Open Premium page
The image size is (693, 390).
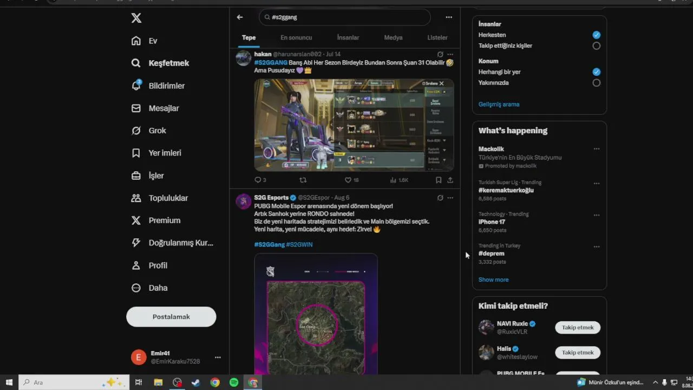coord(156,220)
